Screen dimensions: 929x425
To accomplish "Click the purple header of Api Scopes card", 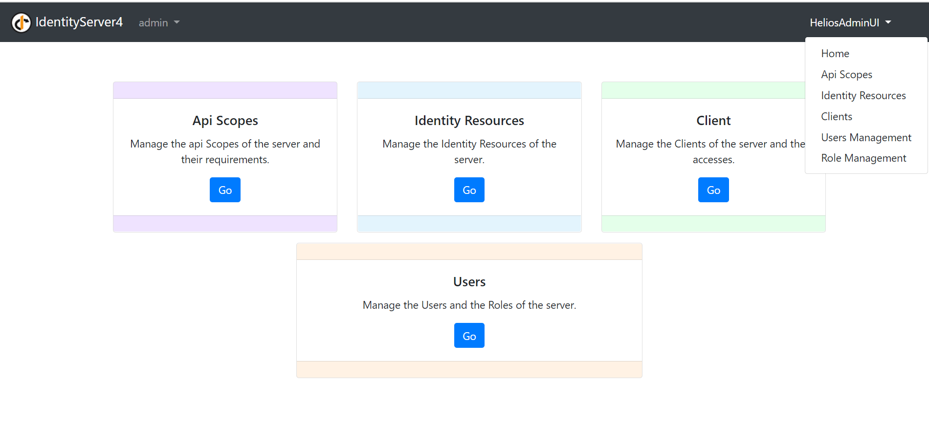I will point(225,90).
